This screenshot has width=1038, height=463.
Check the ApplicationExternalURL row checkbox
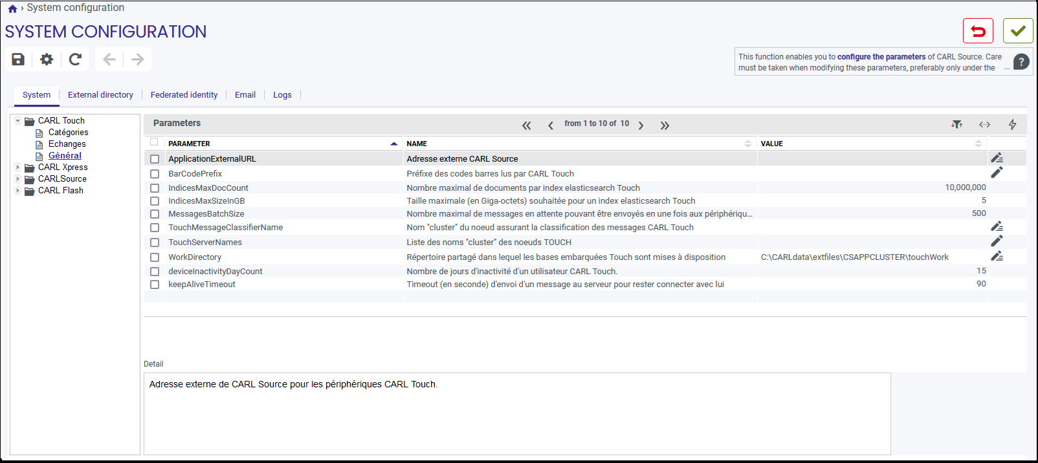pyautogui.click(x=155, y=159)
